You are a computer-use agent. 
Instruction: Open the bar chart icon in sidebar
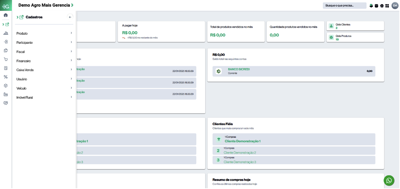[x=6, y=33]
